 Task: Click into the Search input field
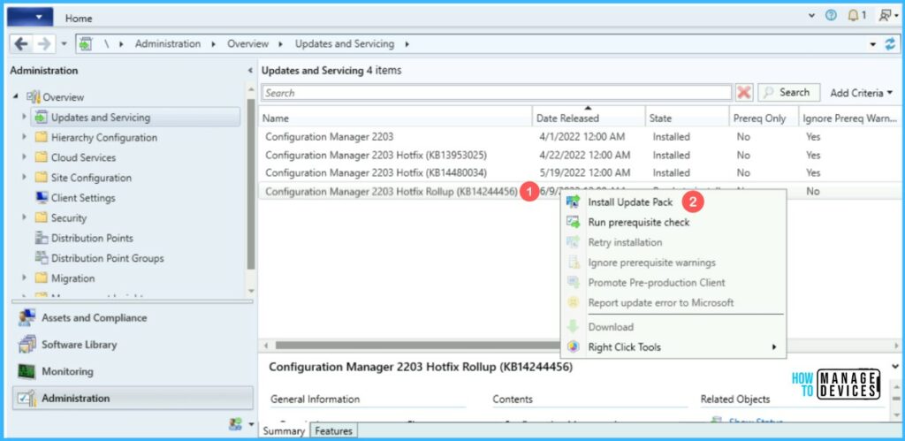coord(497,93)
